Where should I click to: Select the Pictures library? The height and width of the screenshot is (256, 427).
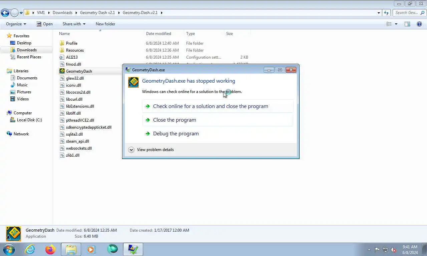[x=24, y=92]
